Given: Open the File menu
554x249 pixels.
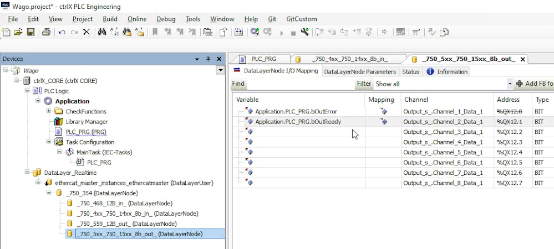Looking at the screenshot, I should coord(13,19).
